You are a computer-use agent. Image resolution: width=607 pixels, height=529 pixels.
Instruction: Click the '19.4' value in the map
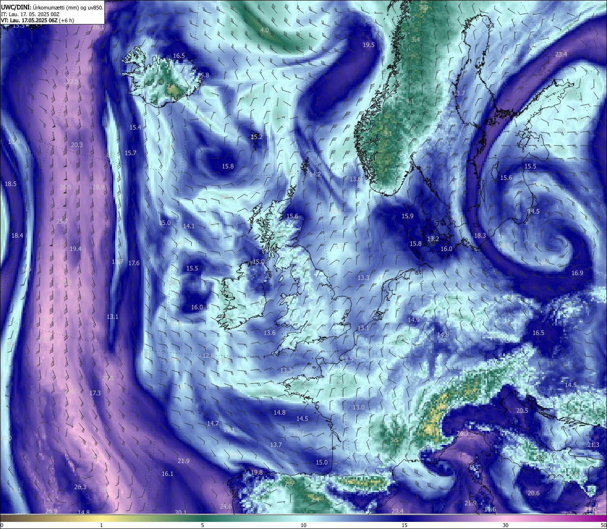coord(75,249)
